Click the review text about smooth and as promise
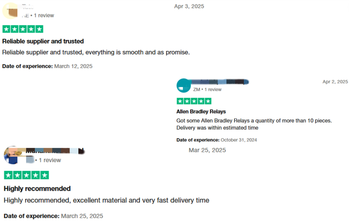This screenshot has width=349, height=221. (x=96, y=52)
